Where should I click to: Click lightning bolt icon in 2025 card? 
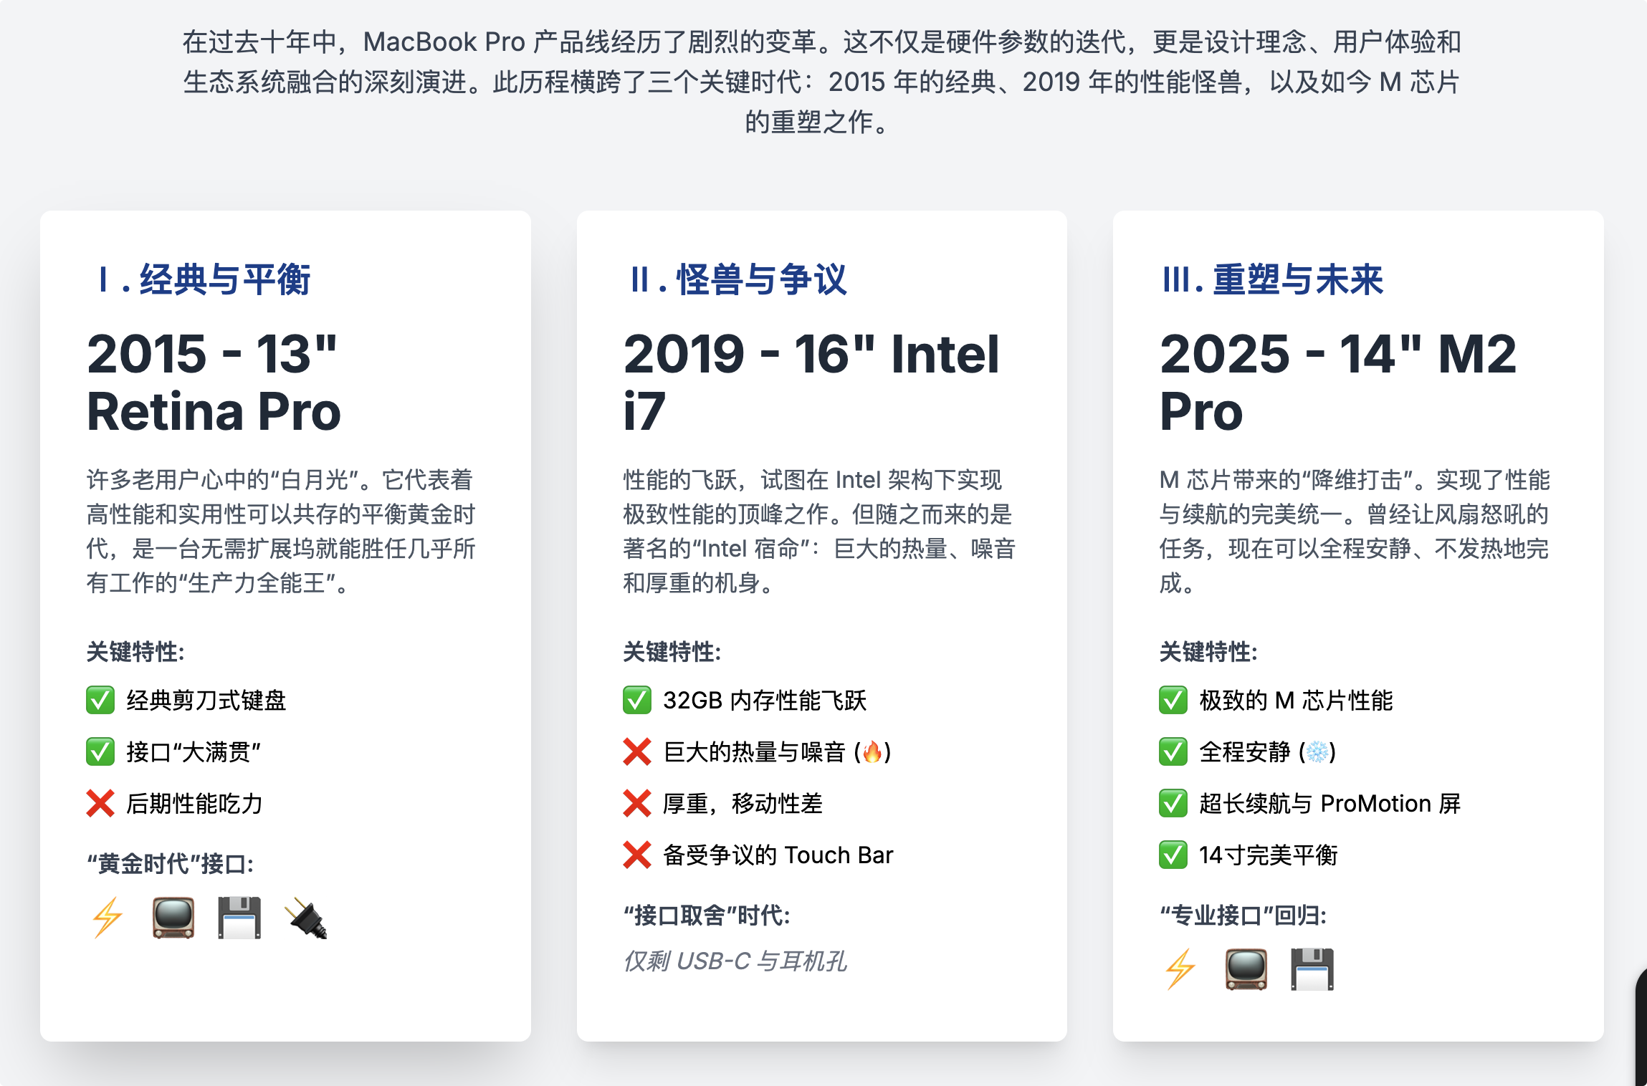pos(1180,969)
